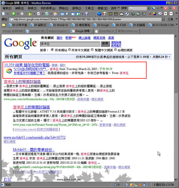
Task: Click the green Refresh page icon
Action: coord(47,14)
